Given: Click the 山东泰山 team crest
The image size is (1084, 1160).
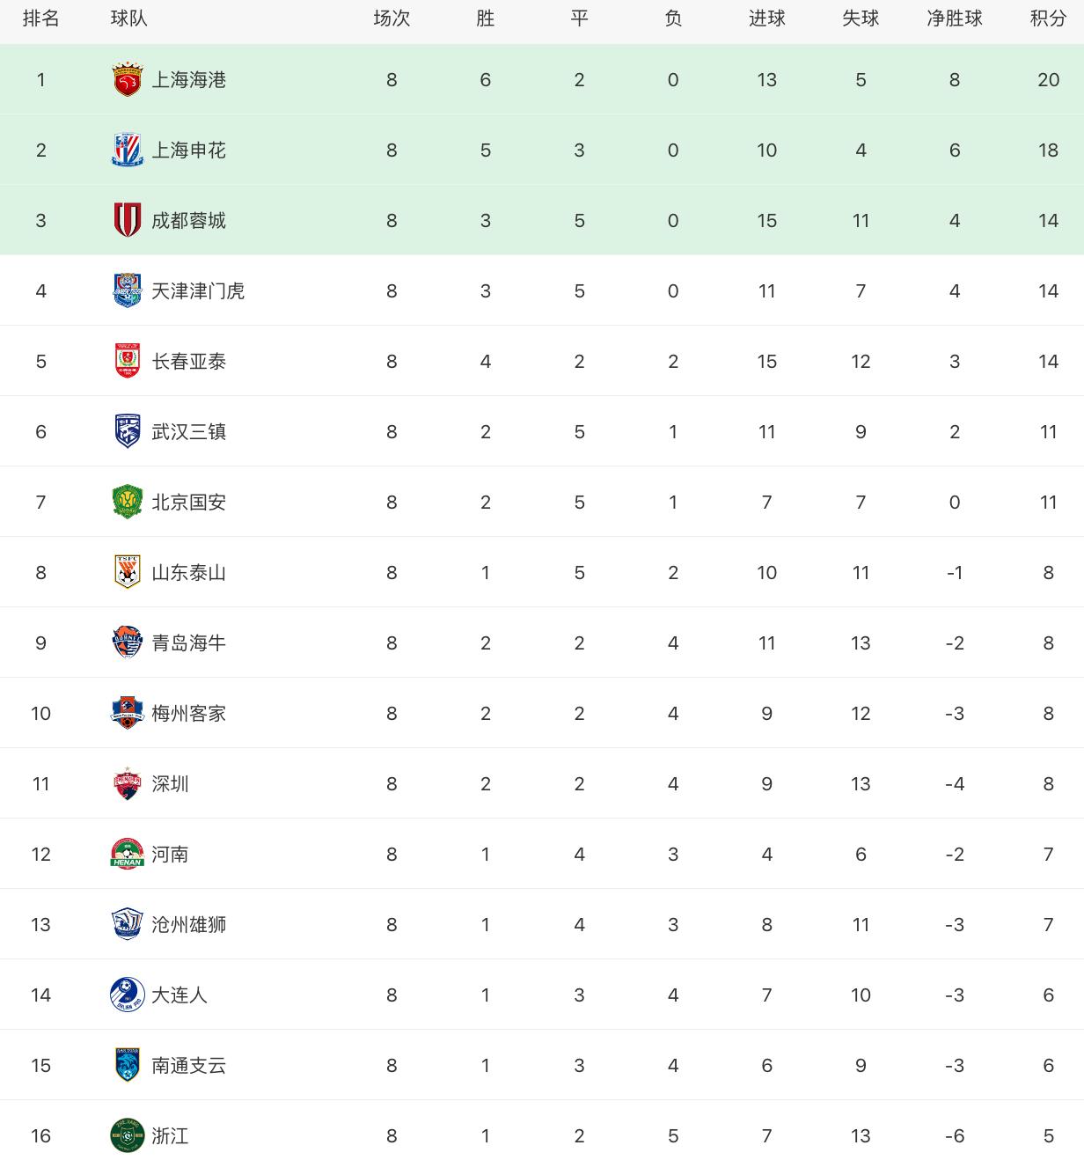Looking at the screenshot, I should coord(128,573).
